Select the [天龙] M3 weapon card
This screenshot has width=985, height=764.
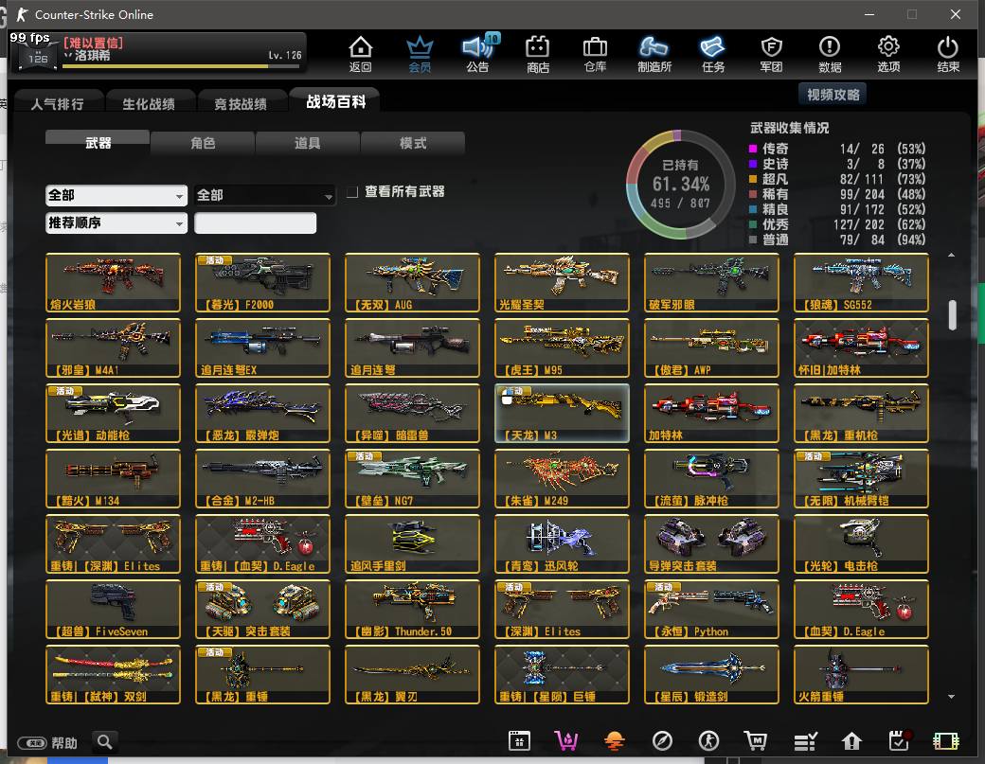point(562,413)
